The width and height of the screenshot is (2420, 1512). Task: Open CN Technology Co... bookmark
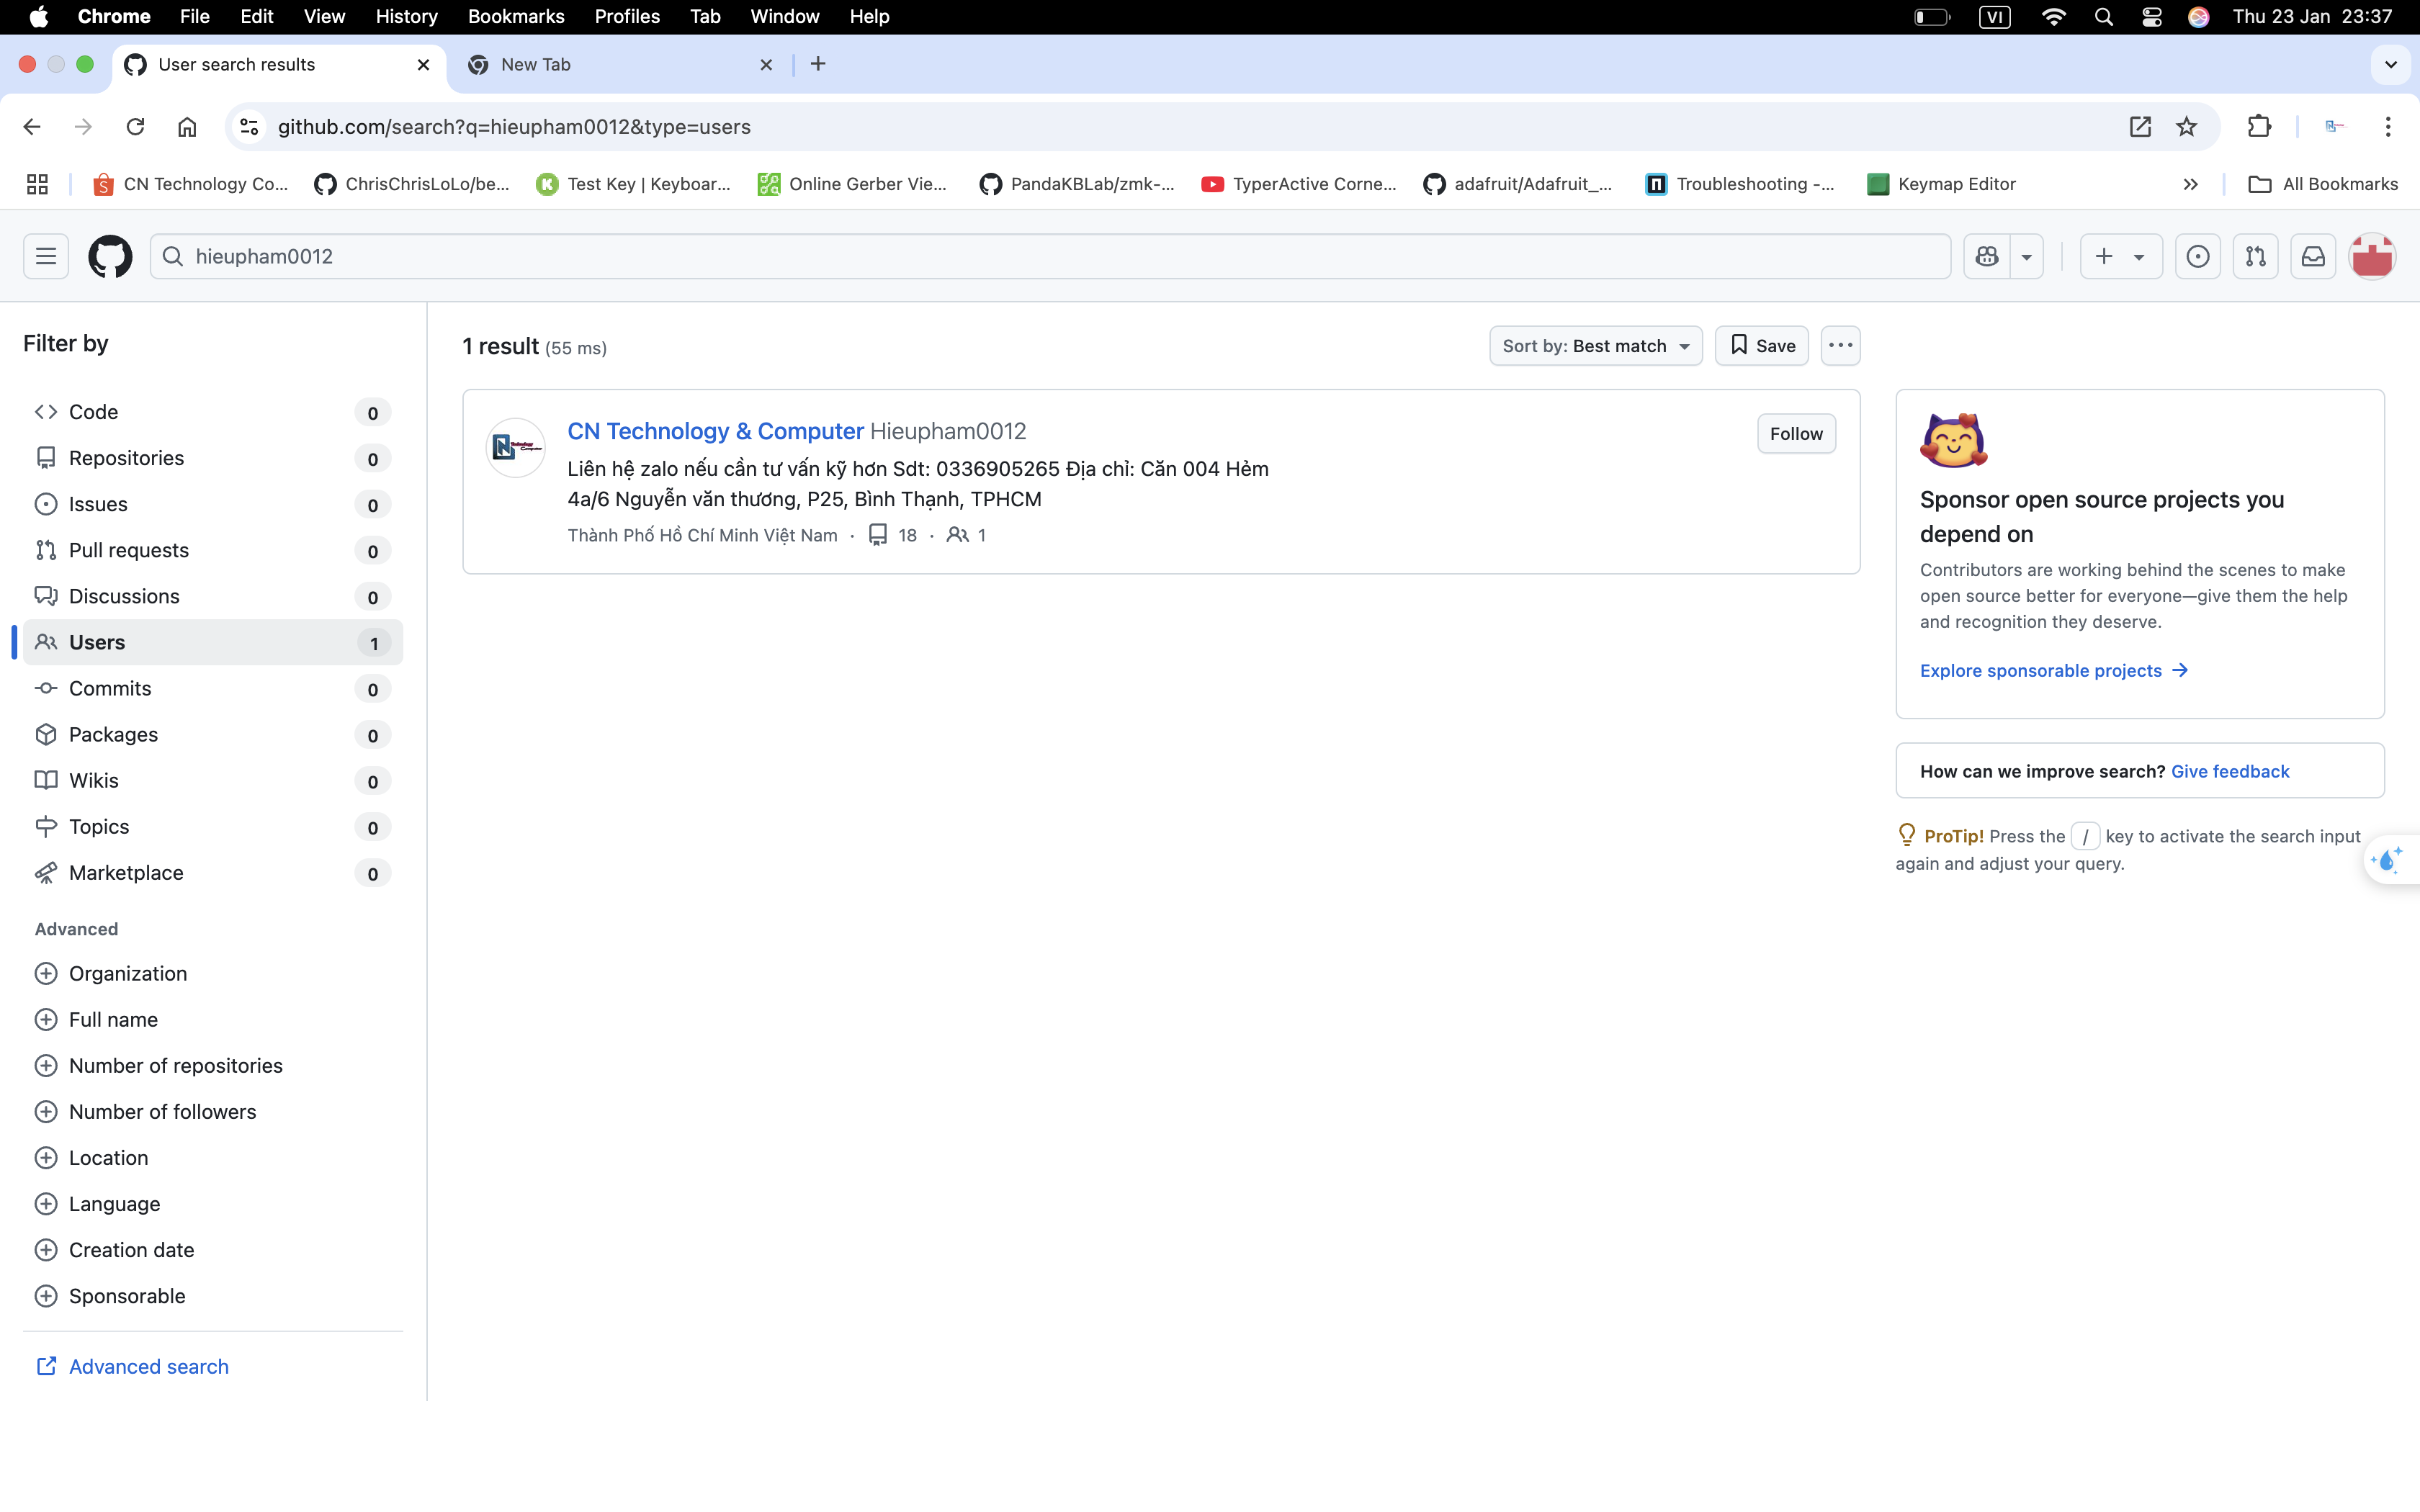pyautogui.click(x=190, y=184)
